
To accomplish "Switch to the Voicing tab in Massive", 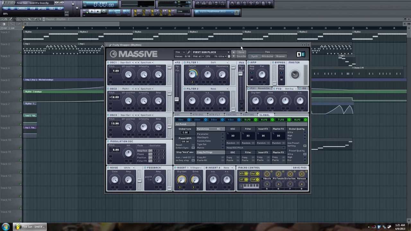I will [x=231, y=115].
